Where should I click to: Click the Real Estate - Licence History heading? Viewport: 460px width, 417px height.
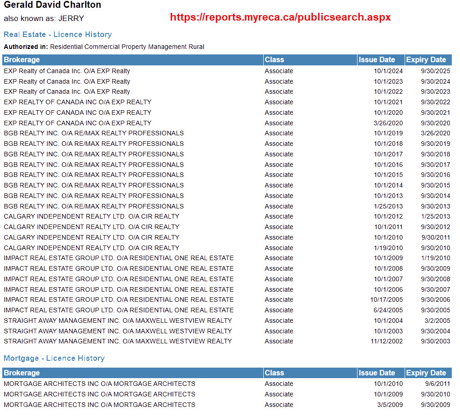tap(58, 35)
